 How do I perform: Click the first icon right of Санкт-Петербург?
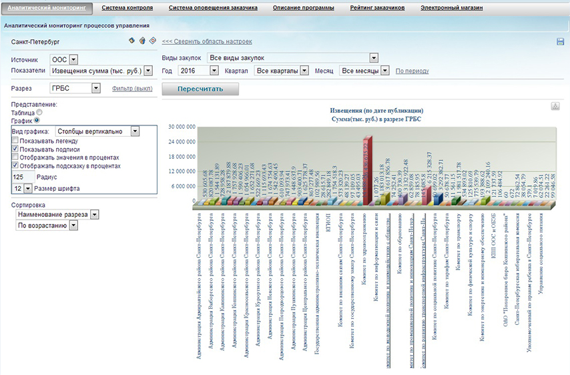[x=132, y=41]
